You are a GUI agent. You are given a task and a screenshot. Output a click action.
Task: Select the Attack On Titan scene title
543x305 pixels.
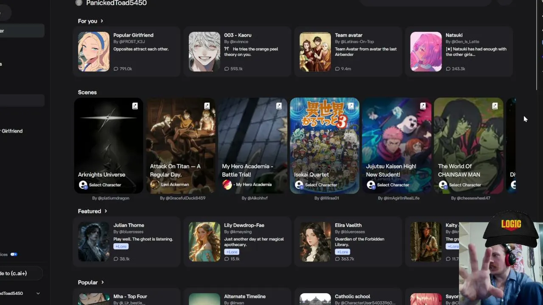point(175,170)
